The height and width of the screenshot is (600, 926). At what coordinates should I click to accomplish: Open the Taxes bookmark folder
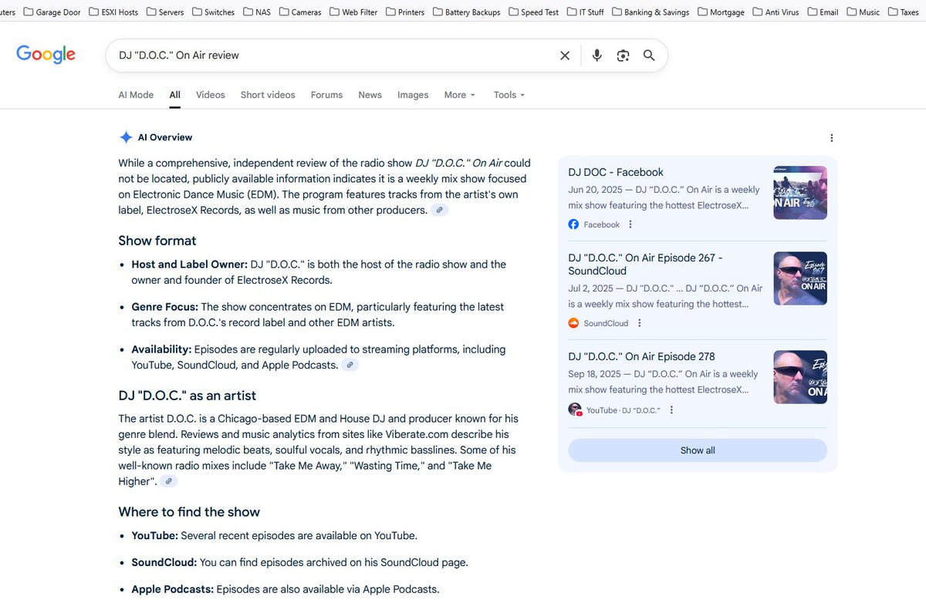coord(903,12)
